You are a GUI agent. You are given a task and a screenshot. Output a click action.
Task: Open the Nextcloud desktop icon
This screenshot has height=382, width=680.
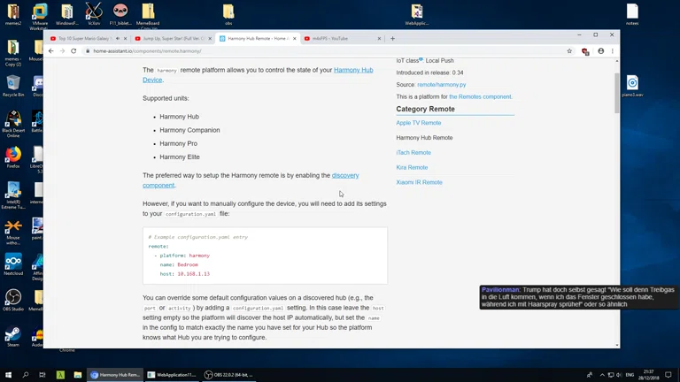pos(13,264)
